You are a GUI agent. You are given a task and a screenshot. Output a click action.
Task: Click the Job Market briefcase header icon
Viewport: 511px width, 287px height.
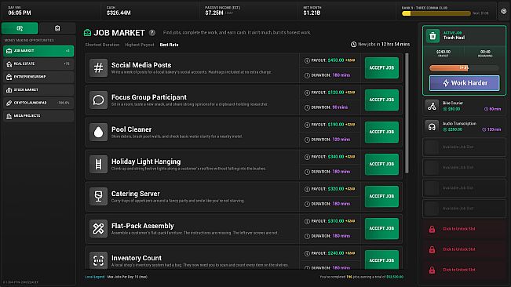(87, 32)
